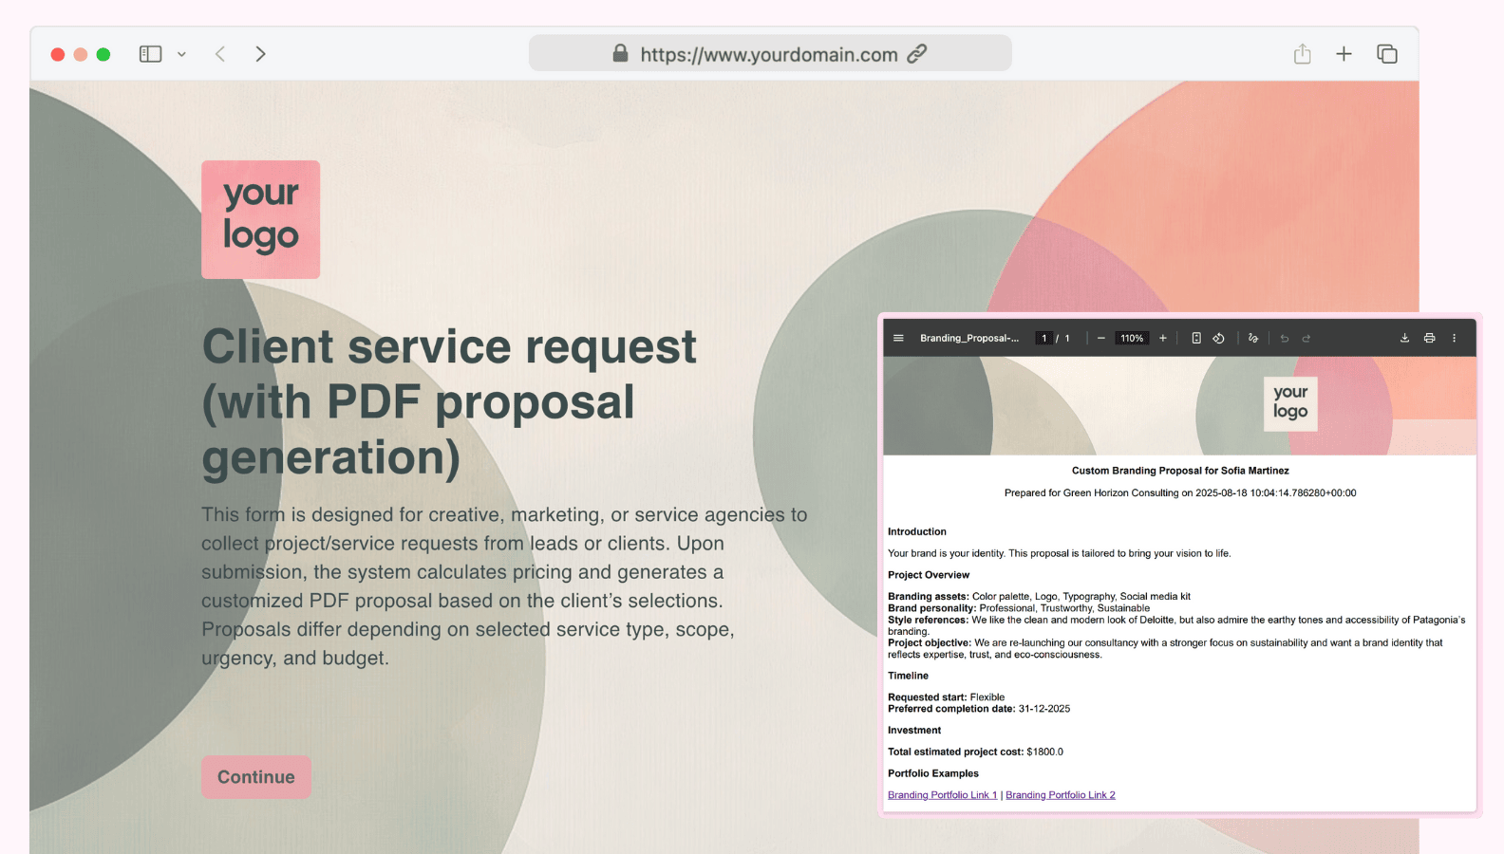This screenshot has width=1504, height=854.
Task: Click the 'Investment' heading in PDF
Action: tap(914, 730)
